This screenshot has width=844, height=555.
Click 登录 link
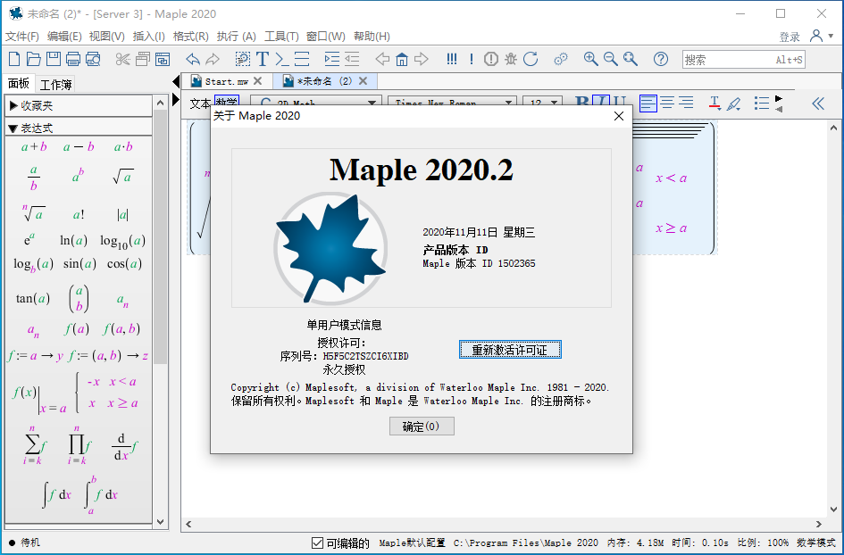pos(790,37)
